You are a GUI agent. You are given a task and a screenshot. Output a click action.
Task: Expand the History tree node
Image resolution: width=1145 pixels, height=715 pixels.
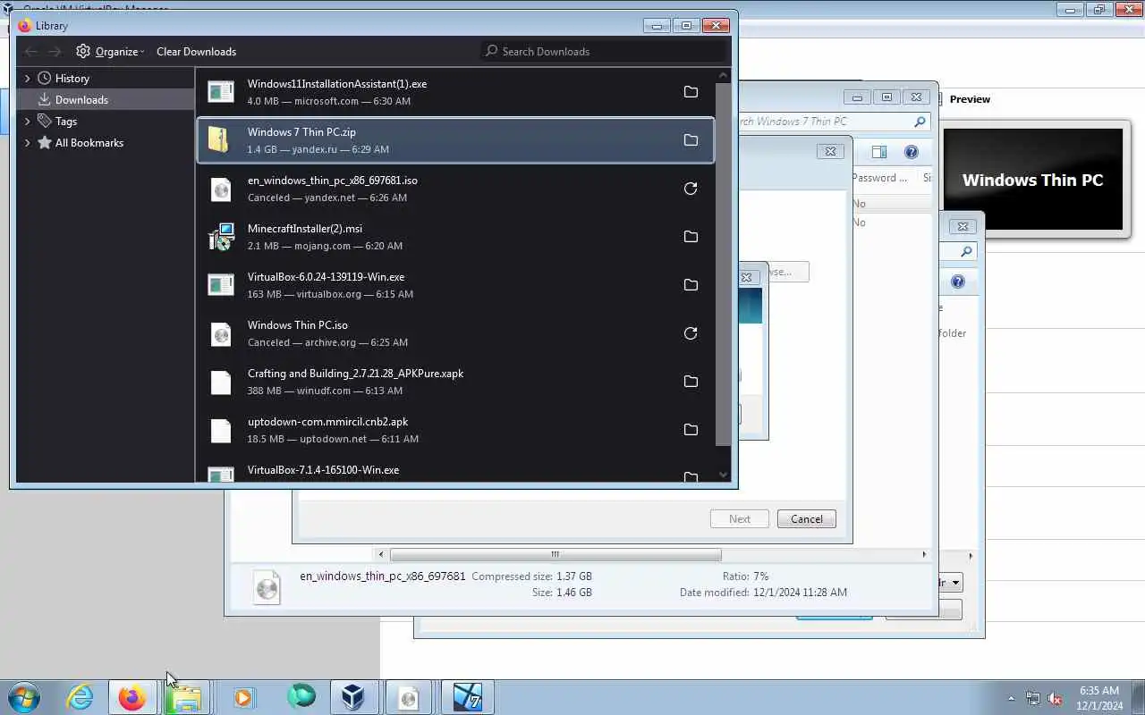(27, 79)
